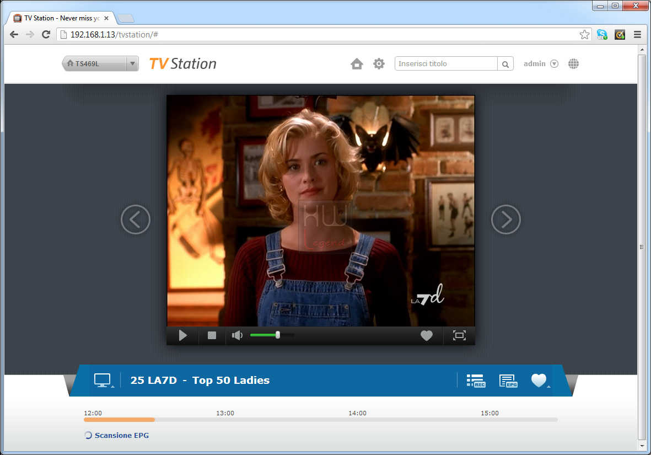Click the browser forward arrow
Screen dimensions: 651x455
pyautogui.click(x=30, y=35)
